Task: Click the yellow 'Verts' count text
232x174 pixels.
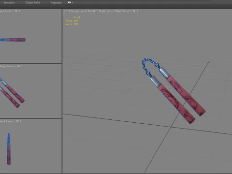Action: coord(72,24)
